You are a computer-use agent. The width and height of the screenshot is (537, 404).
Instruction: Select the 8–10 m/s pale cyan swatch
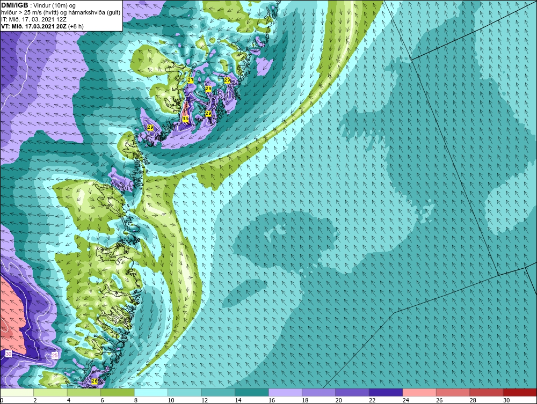point(151,392)
